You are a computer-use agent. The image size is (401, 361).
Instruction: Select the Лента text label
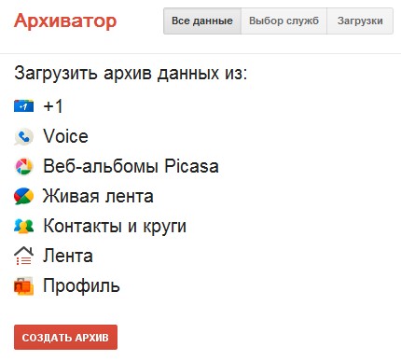coord(68,256)
